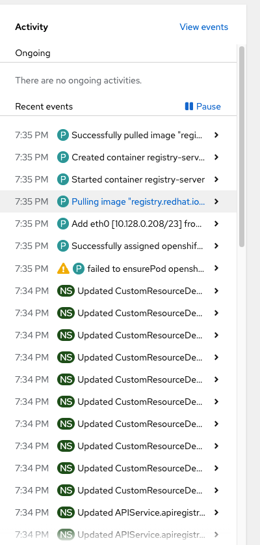Open the View events link

click(x=204, y=27)
